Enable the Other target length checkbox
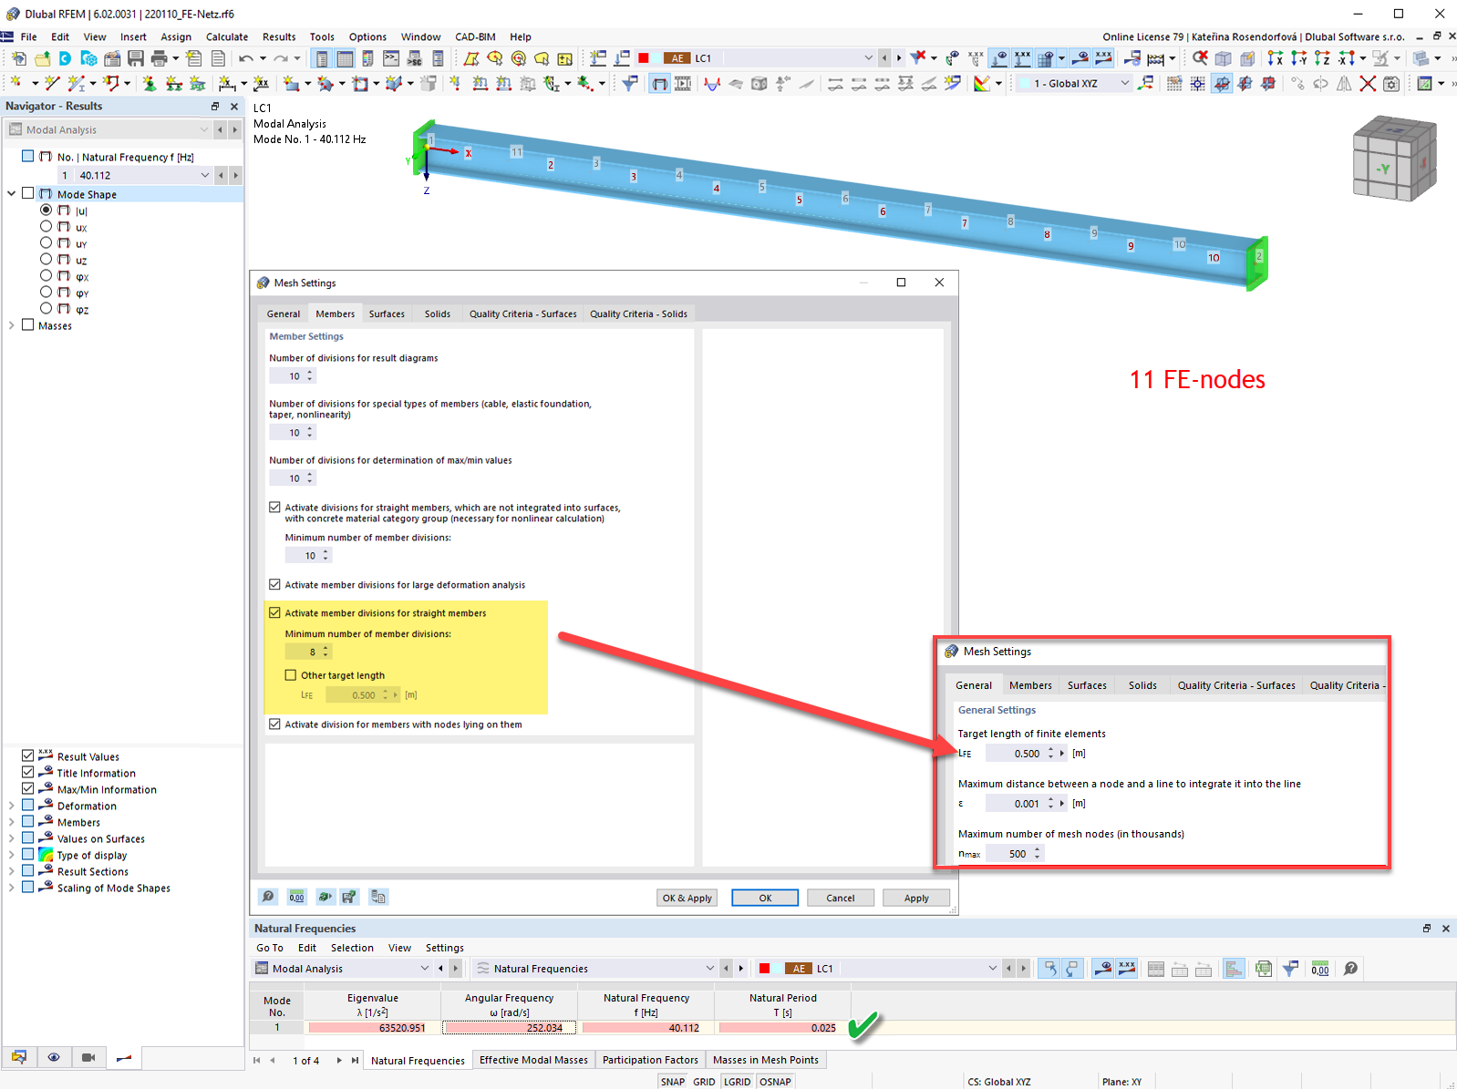This screenshot has width=1457, height=1089. point(291,675)
